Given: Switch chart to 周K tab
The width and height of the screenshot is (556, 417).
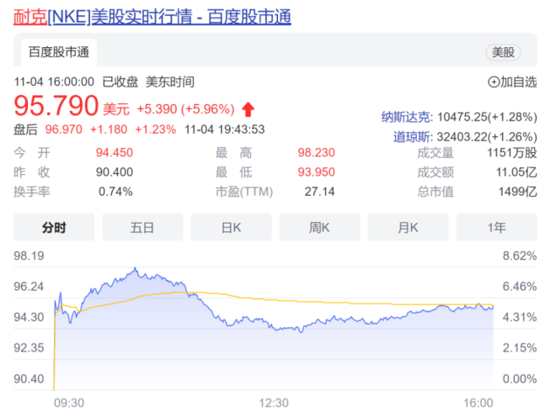Looking at the screenshot, I should point(319,227).
